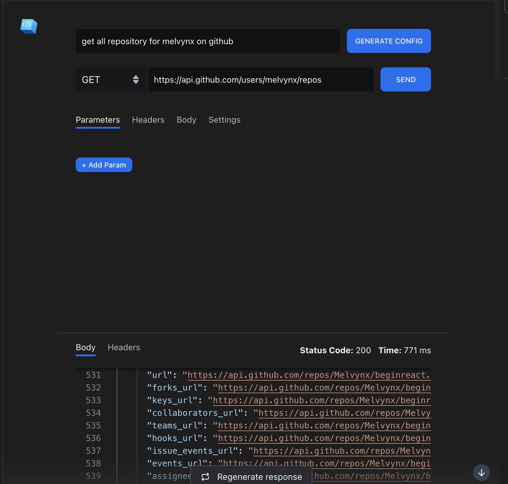Screen dimensions: 508x484
Task: Open the request Body tab
Action: click(186, 120)
